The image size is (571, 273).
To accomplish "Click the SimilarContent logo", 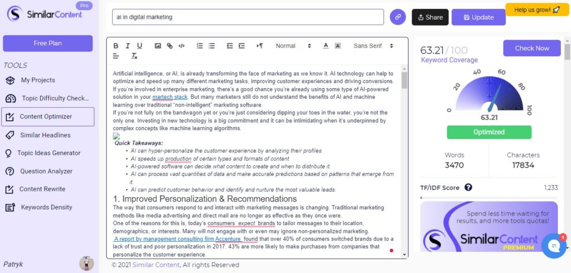I will pos(45,14).
